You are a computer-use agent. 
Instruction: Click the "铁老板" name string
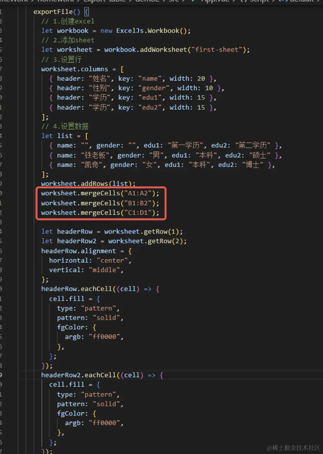point(95,155)
